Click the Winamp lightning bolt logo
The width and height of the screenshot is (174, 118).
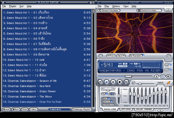coord(168,83)
